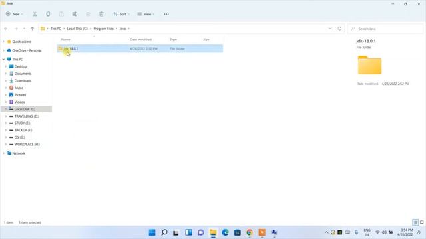Go back with the left arrow

(x=6, y=29)
